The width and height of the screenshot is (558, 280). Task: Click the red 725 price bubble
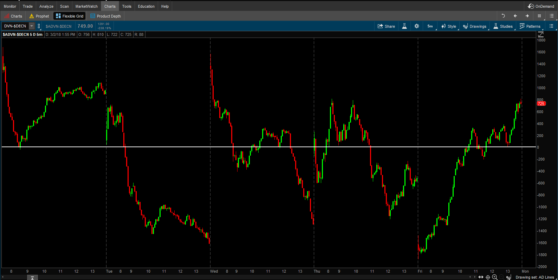[541, 104]
